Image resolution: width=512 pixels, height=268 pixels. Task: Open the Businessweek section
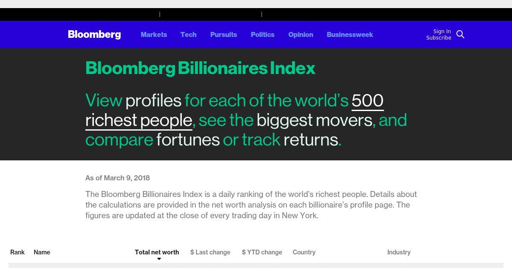point(350,34)
